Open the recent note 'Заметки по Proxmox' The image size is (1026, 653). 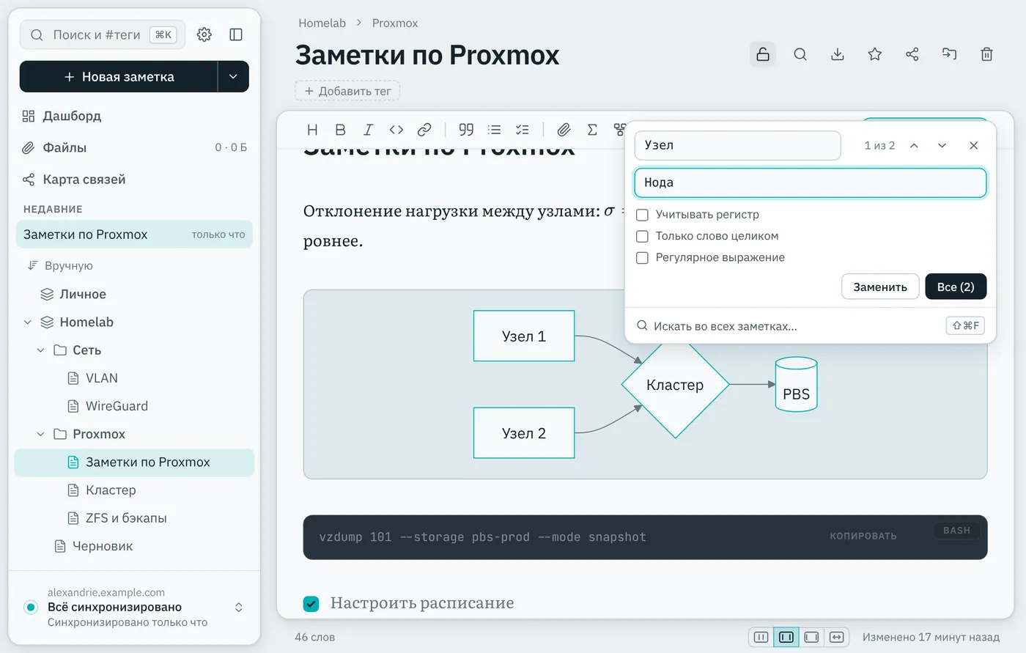point(134,235)
